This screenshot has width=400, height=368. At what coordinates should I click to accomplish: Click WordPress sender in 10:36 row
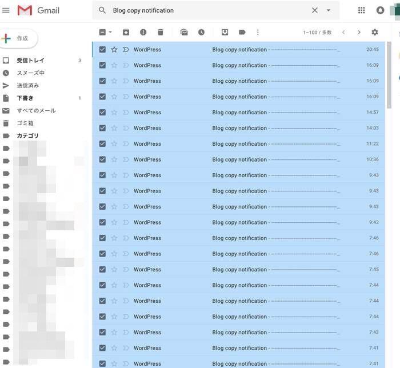147,159
